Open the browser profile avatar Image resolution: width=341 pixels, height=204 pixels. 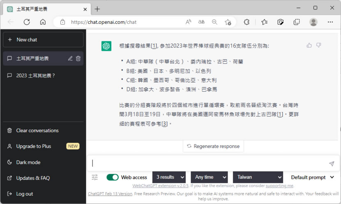coord(313,22)
